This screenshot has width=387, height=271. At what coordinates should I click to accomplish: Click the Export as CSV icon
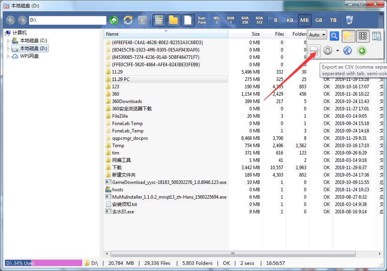pyautogui.click(x=314, y=51)
